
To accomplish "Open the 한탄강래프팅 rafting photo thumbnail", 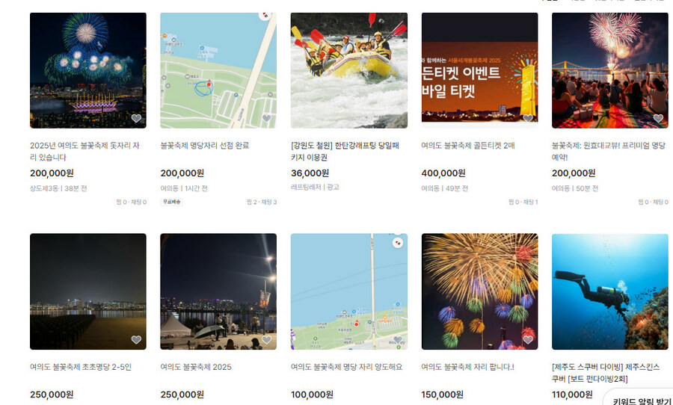I will click(349, 70).
